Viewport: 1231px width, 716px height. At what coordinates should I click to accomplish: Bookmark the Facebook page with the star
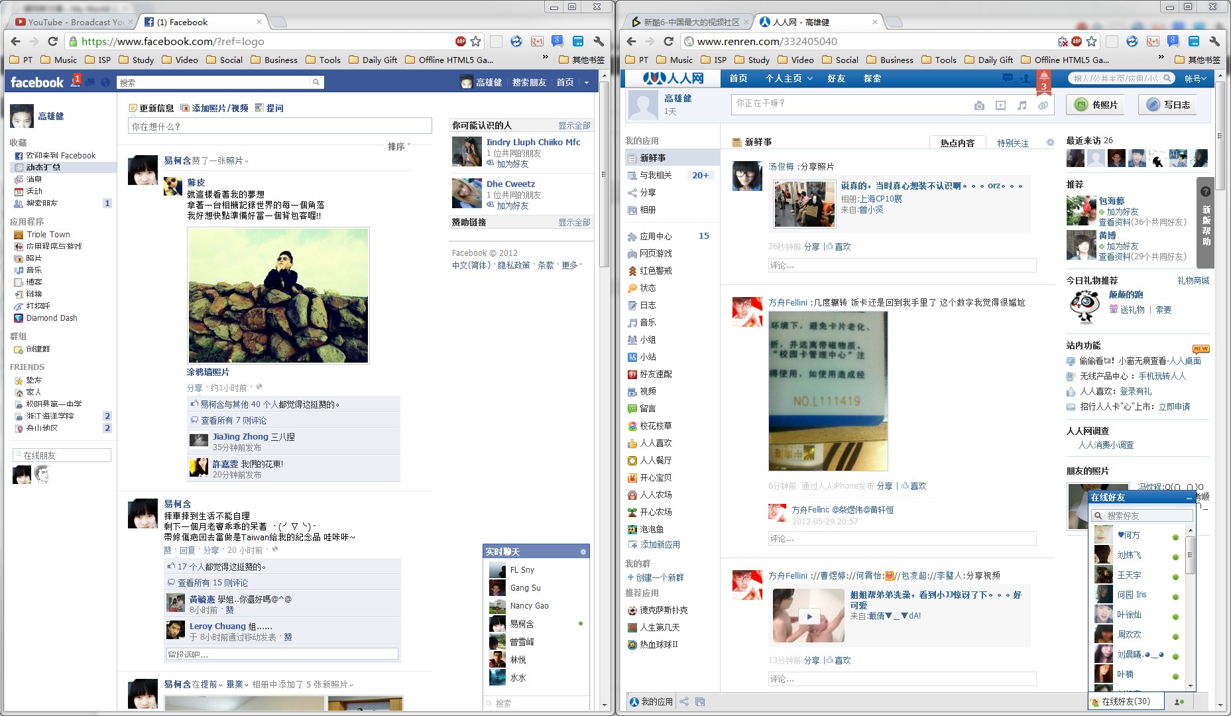click(476, 41)
